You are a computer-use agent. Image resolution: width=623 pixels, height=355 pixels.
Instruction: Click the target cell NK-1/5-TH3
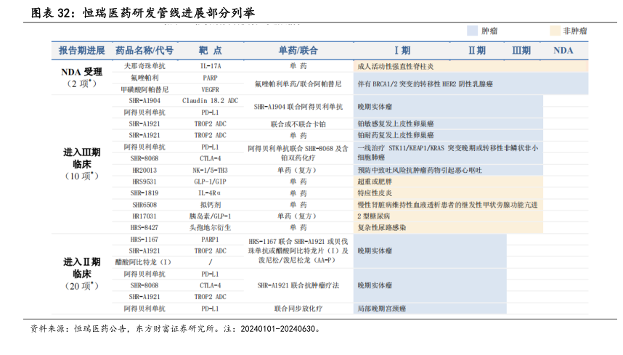click(x=210, y=171)
